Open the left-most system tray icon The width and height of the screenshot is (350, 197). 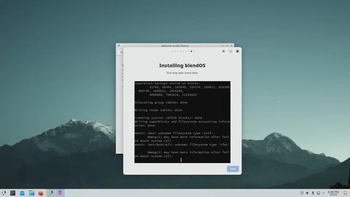[x=302, y=193]
